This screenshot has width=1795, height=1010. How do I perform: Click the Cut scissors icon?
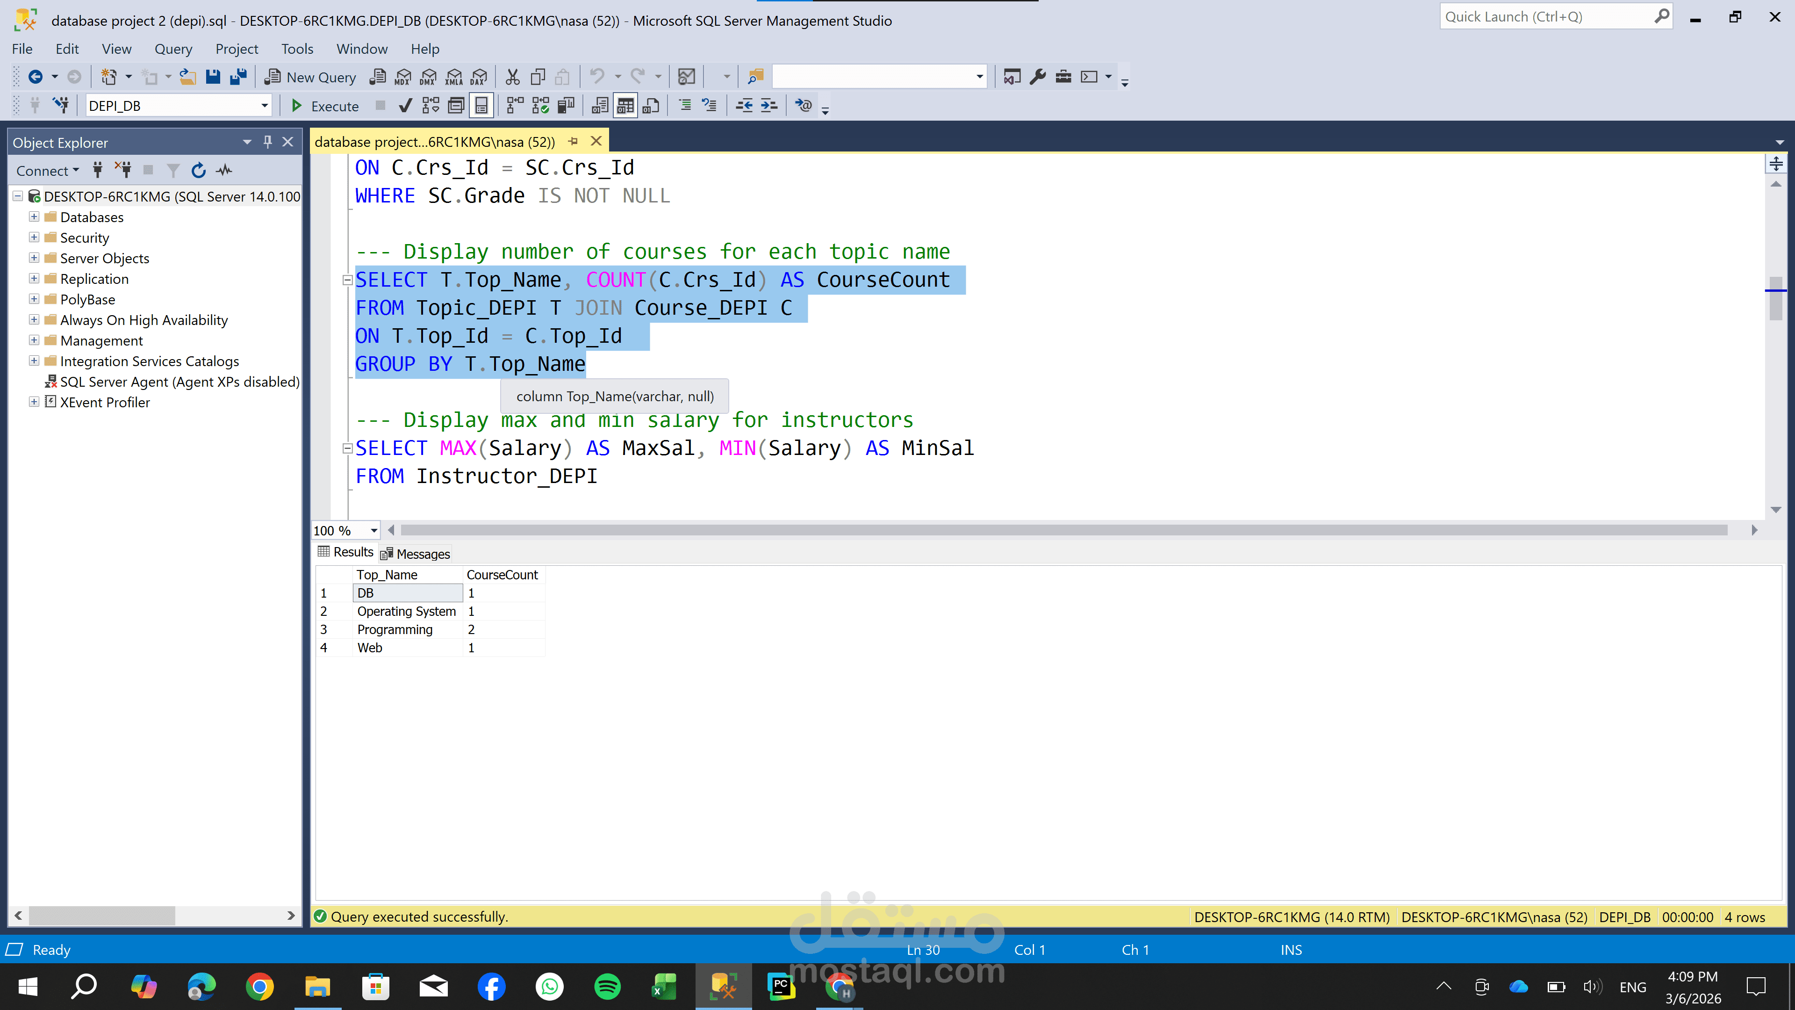(513, 77)
